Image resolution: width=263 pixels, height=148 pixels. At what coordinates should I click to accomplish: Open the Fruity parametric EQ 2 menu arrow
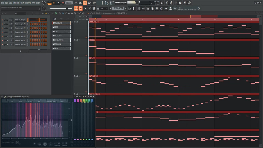coord(2,97)
